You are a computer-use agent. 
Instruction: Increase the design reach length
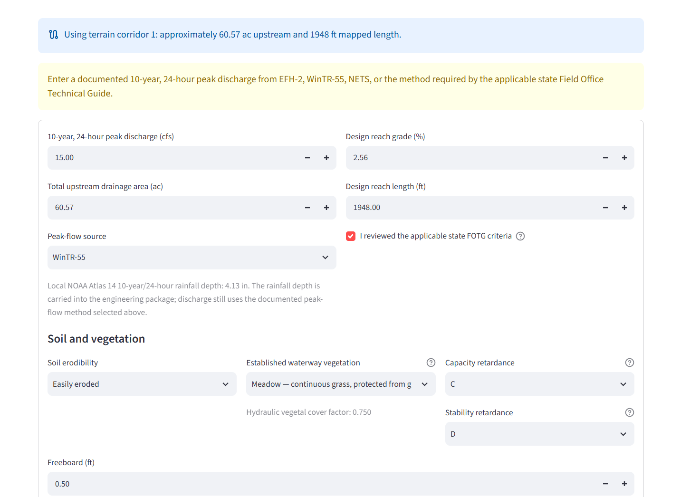click(x=624, y=208)
